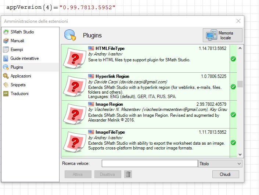The width and height of the screenshot is (259, 195).
Task: Toggle green check status of HTMLFileType
Action: tap(233, 59)
